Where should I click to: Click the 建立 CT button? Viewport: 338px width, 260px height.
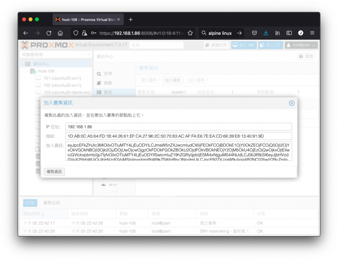pyautogui.click(x=271, y=45)
